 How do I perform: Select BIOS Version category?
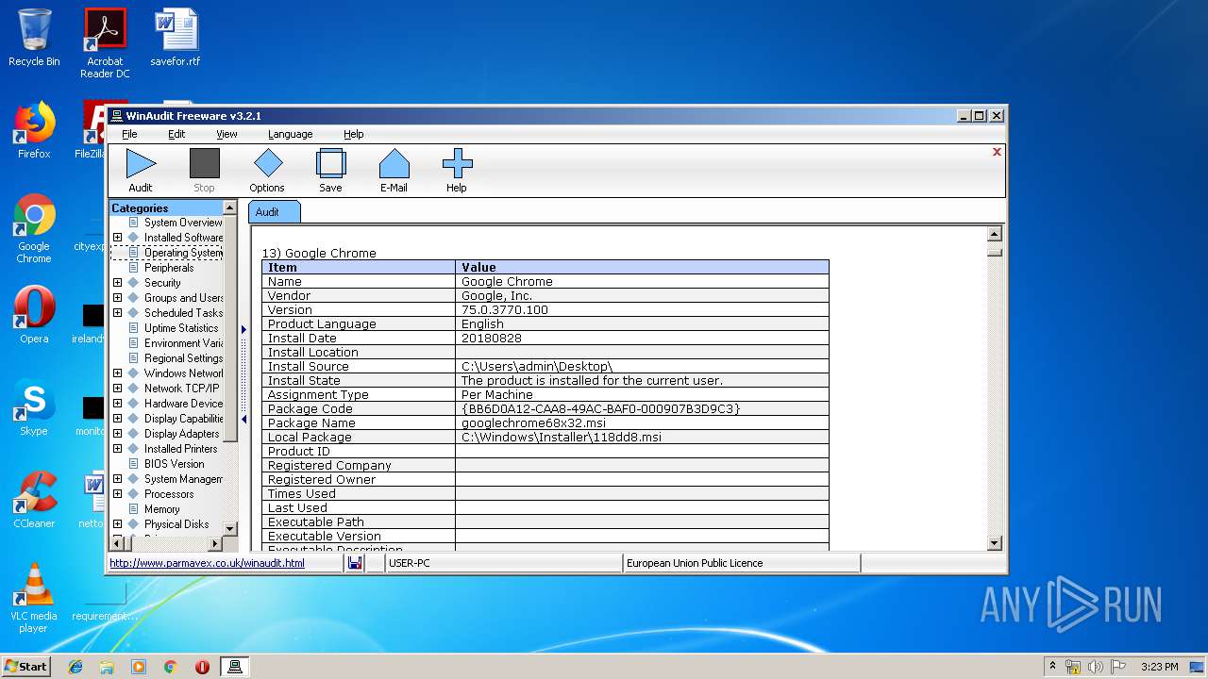coord(174,464)
